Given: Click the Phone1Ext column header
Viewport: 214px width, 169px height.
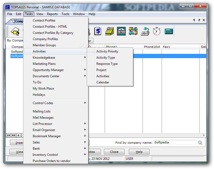Looking at the screenshot, I should point(152,47).
